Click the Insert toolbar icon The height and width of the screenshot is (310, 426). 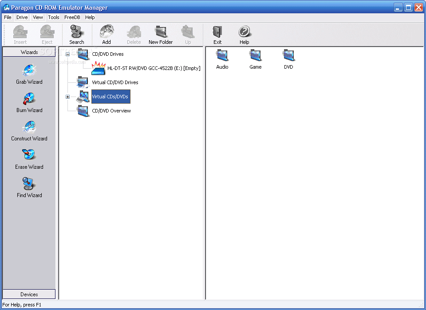[x=20, y=32]
